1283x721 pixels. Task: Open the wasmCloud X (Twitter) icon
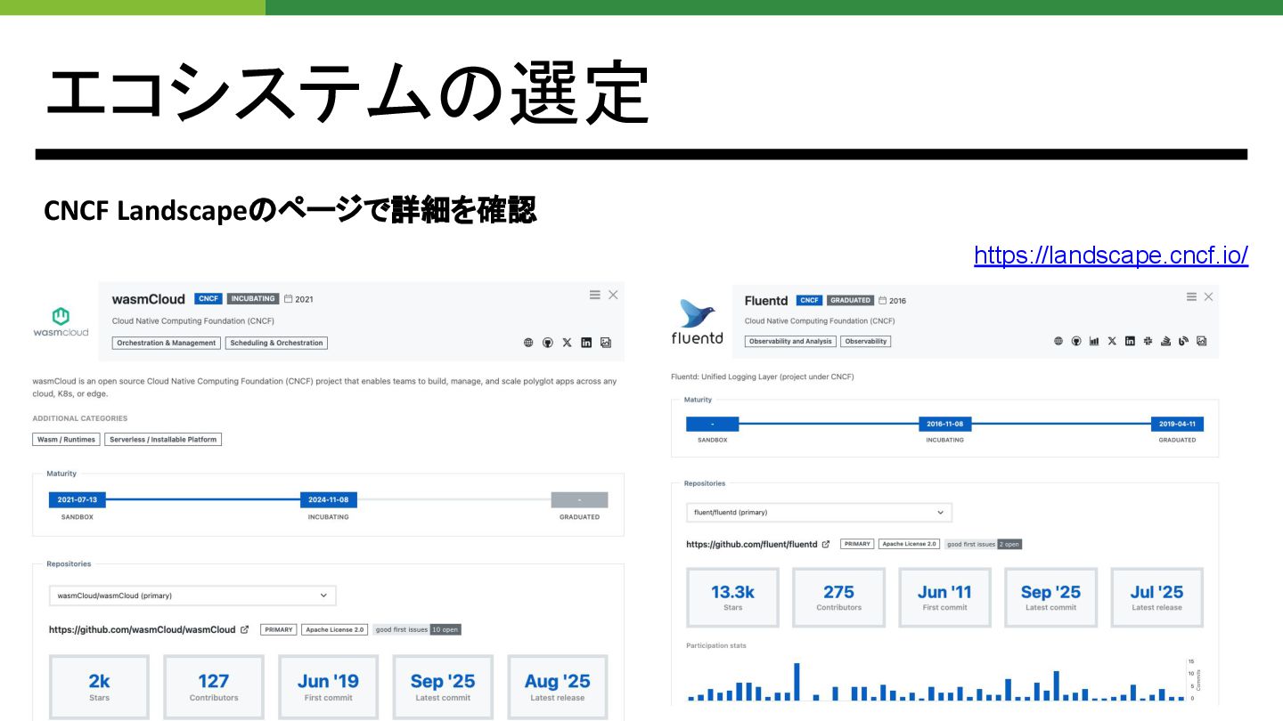[x=567, y=343]
